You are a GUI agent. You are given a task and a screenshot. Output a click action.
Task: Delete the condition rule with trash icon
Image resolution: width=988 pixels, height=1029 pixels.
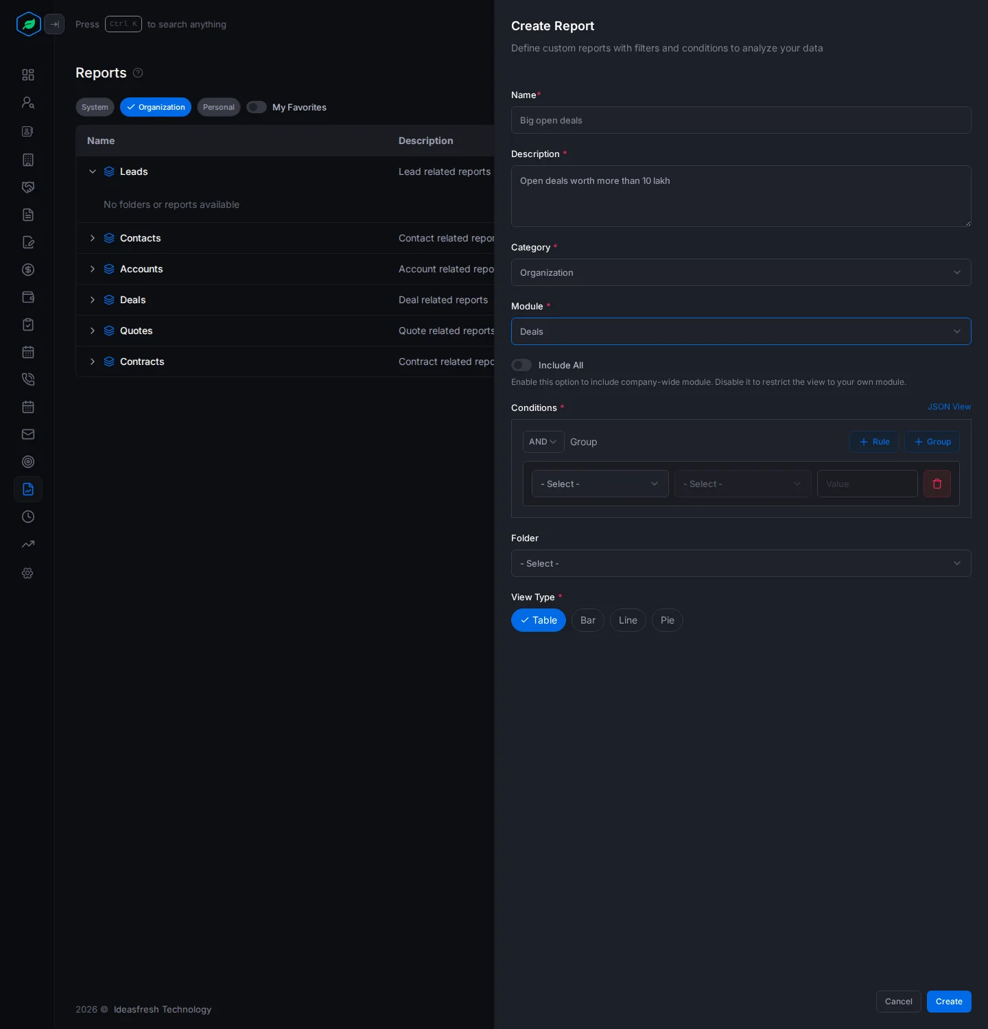937,484
